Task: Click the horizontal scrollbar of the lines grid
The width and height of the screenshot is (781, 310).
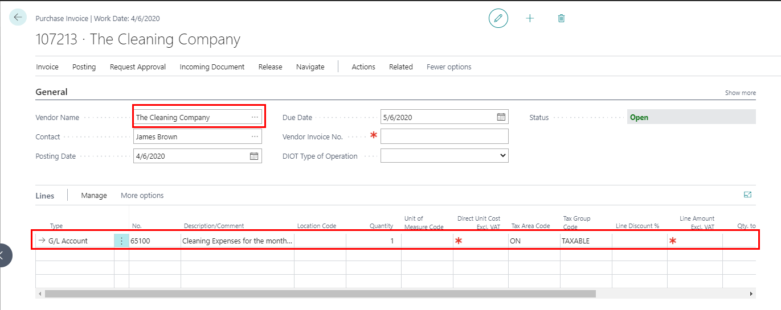Action: 320,294
